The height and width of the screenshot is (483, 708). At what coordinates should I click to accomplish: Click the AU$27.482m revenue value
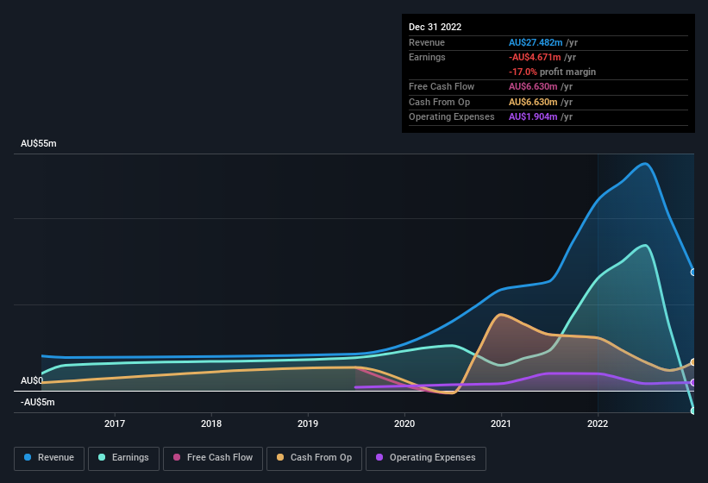[536, 42]
